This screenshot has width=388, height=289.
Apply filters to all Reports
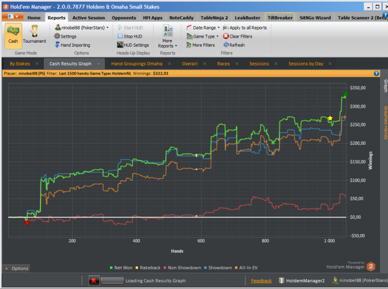coord(245,28)
